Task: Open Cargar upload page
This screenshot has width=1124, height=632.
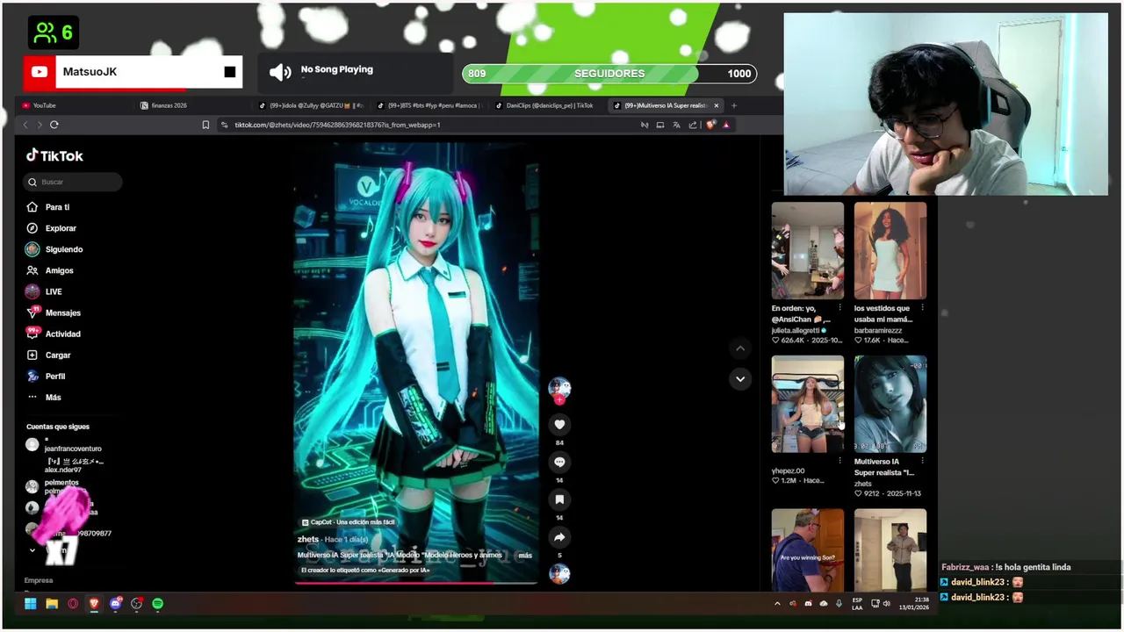Action: click(x=48, y=355)
